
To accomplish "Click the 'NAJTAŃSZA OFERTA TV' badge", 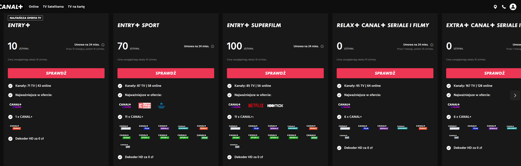I will [x=26, y=17].
